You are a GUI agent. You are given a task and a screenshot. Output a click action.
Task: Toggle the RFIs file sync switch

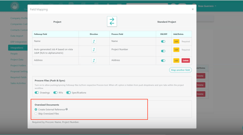pyautogui.click(x=55, y=92)
